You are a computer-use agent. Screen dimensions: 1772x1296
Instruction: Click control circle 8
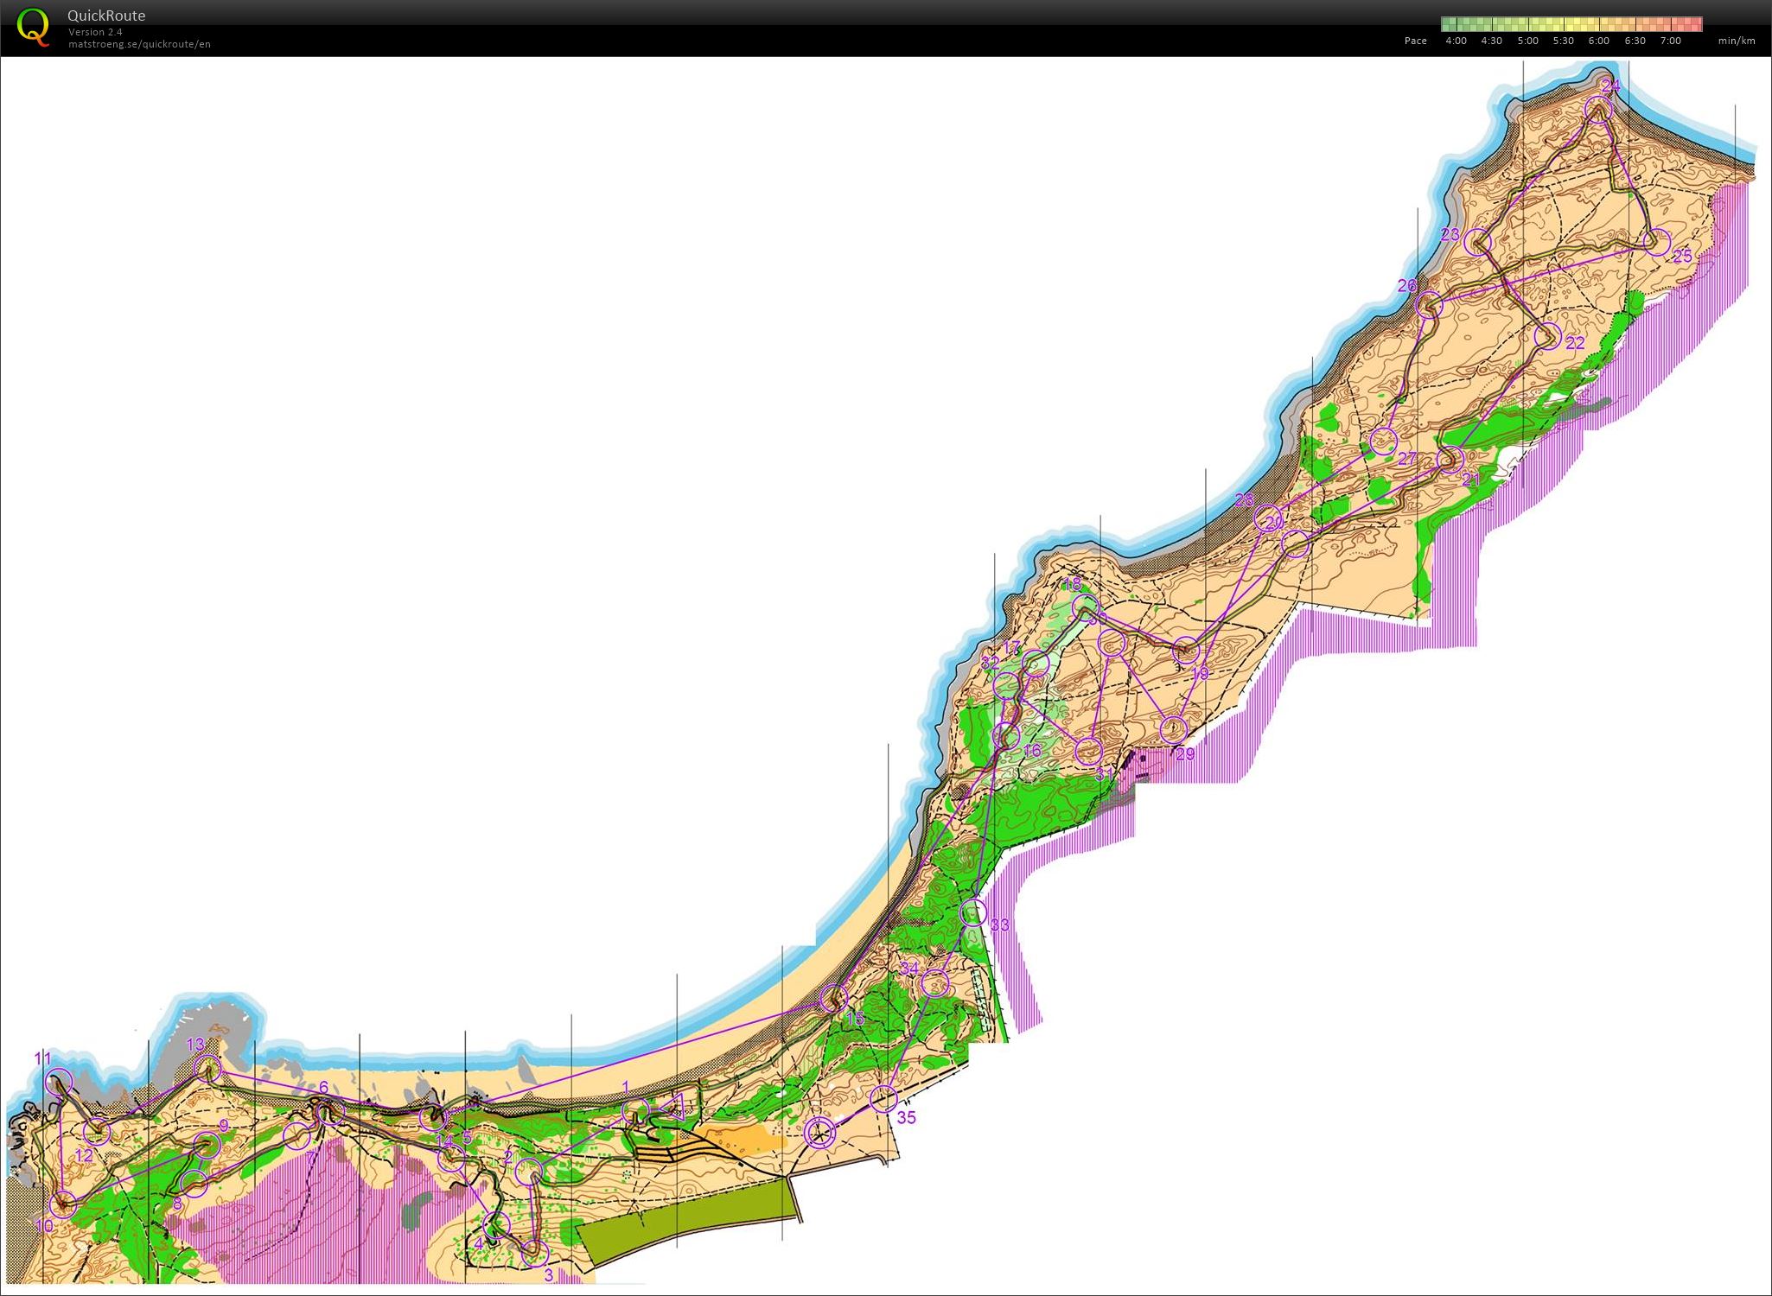click(x=195, y=1183)
